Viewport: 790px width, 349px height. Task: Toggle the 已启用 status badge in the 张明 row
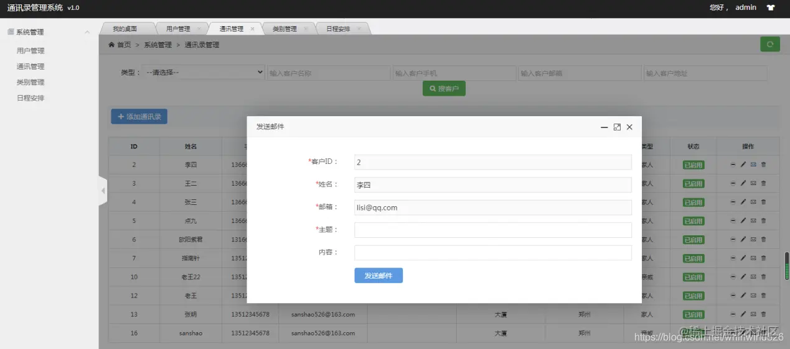pos(694,314)
